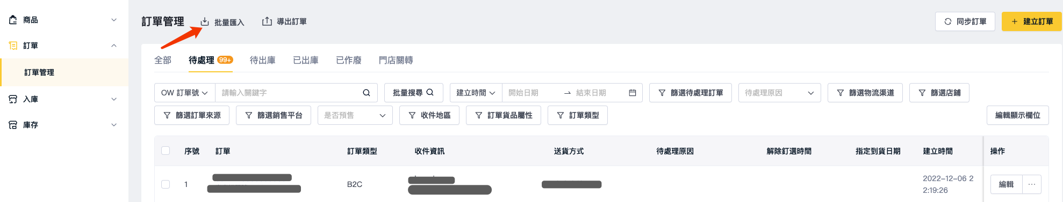Open the three-dot more actions icon
Viewport: 1063px width, 202px height.
(x=1032, y=184)
